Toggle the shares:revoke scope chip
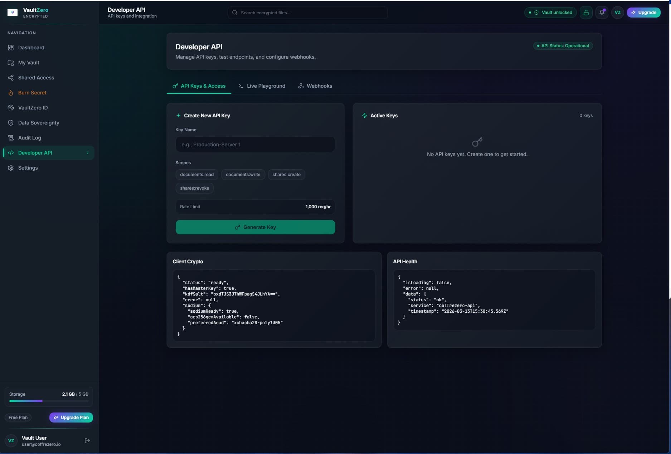The width and height of the screenshot is (671, 454). (x=194, y=188)
